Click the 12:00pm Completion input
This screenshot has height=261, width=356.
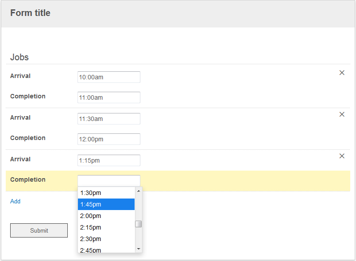click(x=109, y=139)
